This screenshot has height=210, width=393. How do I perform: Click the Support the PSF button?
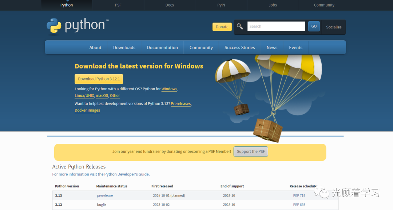click(x=251, y=151)
